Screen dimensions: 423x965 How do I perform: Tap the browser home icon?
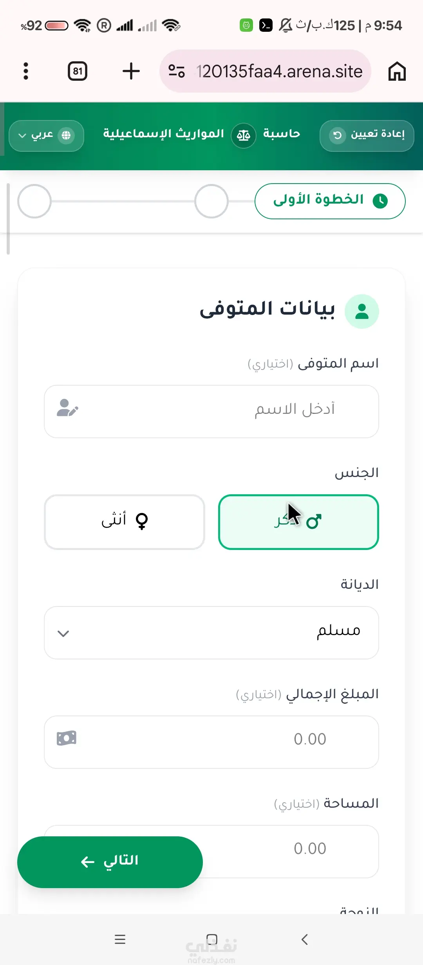[397, 71]
